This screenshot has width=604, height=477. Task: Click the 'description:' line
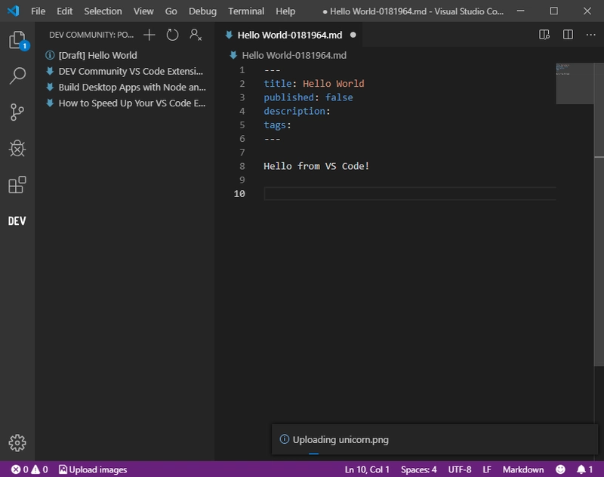[297, 111]
